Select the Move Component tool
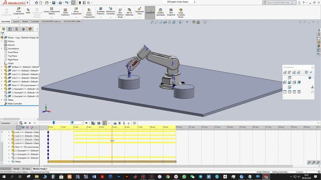Image resolution: width=321 pixels, height=180 pixels. [x=76, y=11]
